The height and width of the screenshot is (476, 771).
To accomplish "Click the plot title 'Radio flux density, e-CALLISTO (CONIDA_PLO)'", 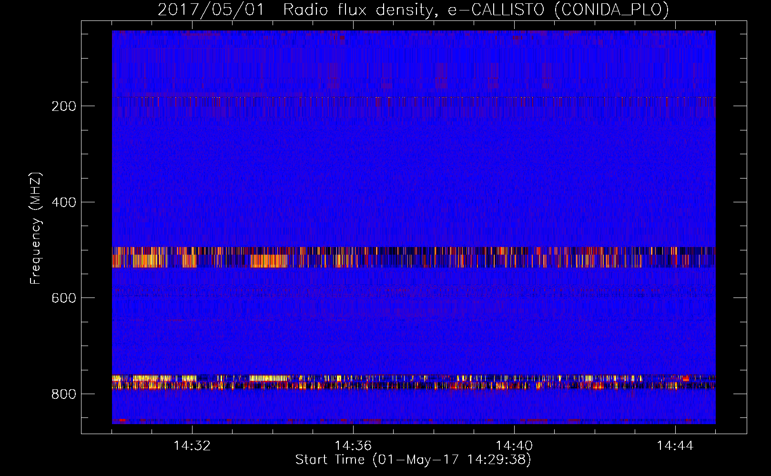I will coord(476,10).
